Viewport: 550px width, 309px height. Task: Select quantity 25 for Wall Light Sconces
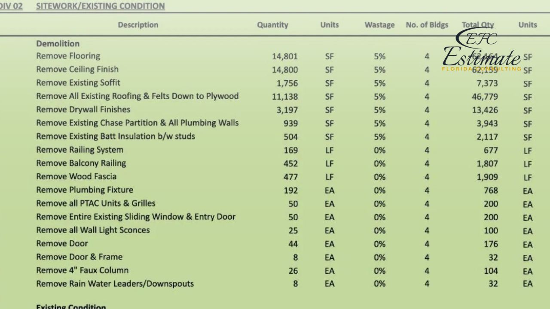tap(293, 230)
